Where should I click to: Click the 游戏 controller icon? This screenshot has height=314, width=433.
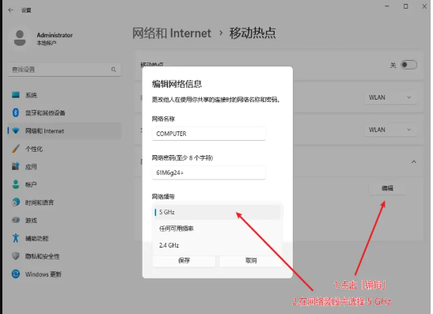pos(16,220)
